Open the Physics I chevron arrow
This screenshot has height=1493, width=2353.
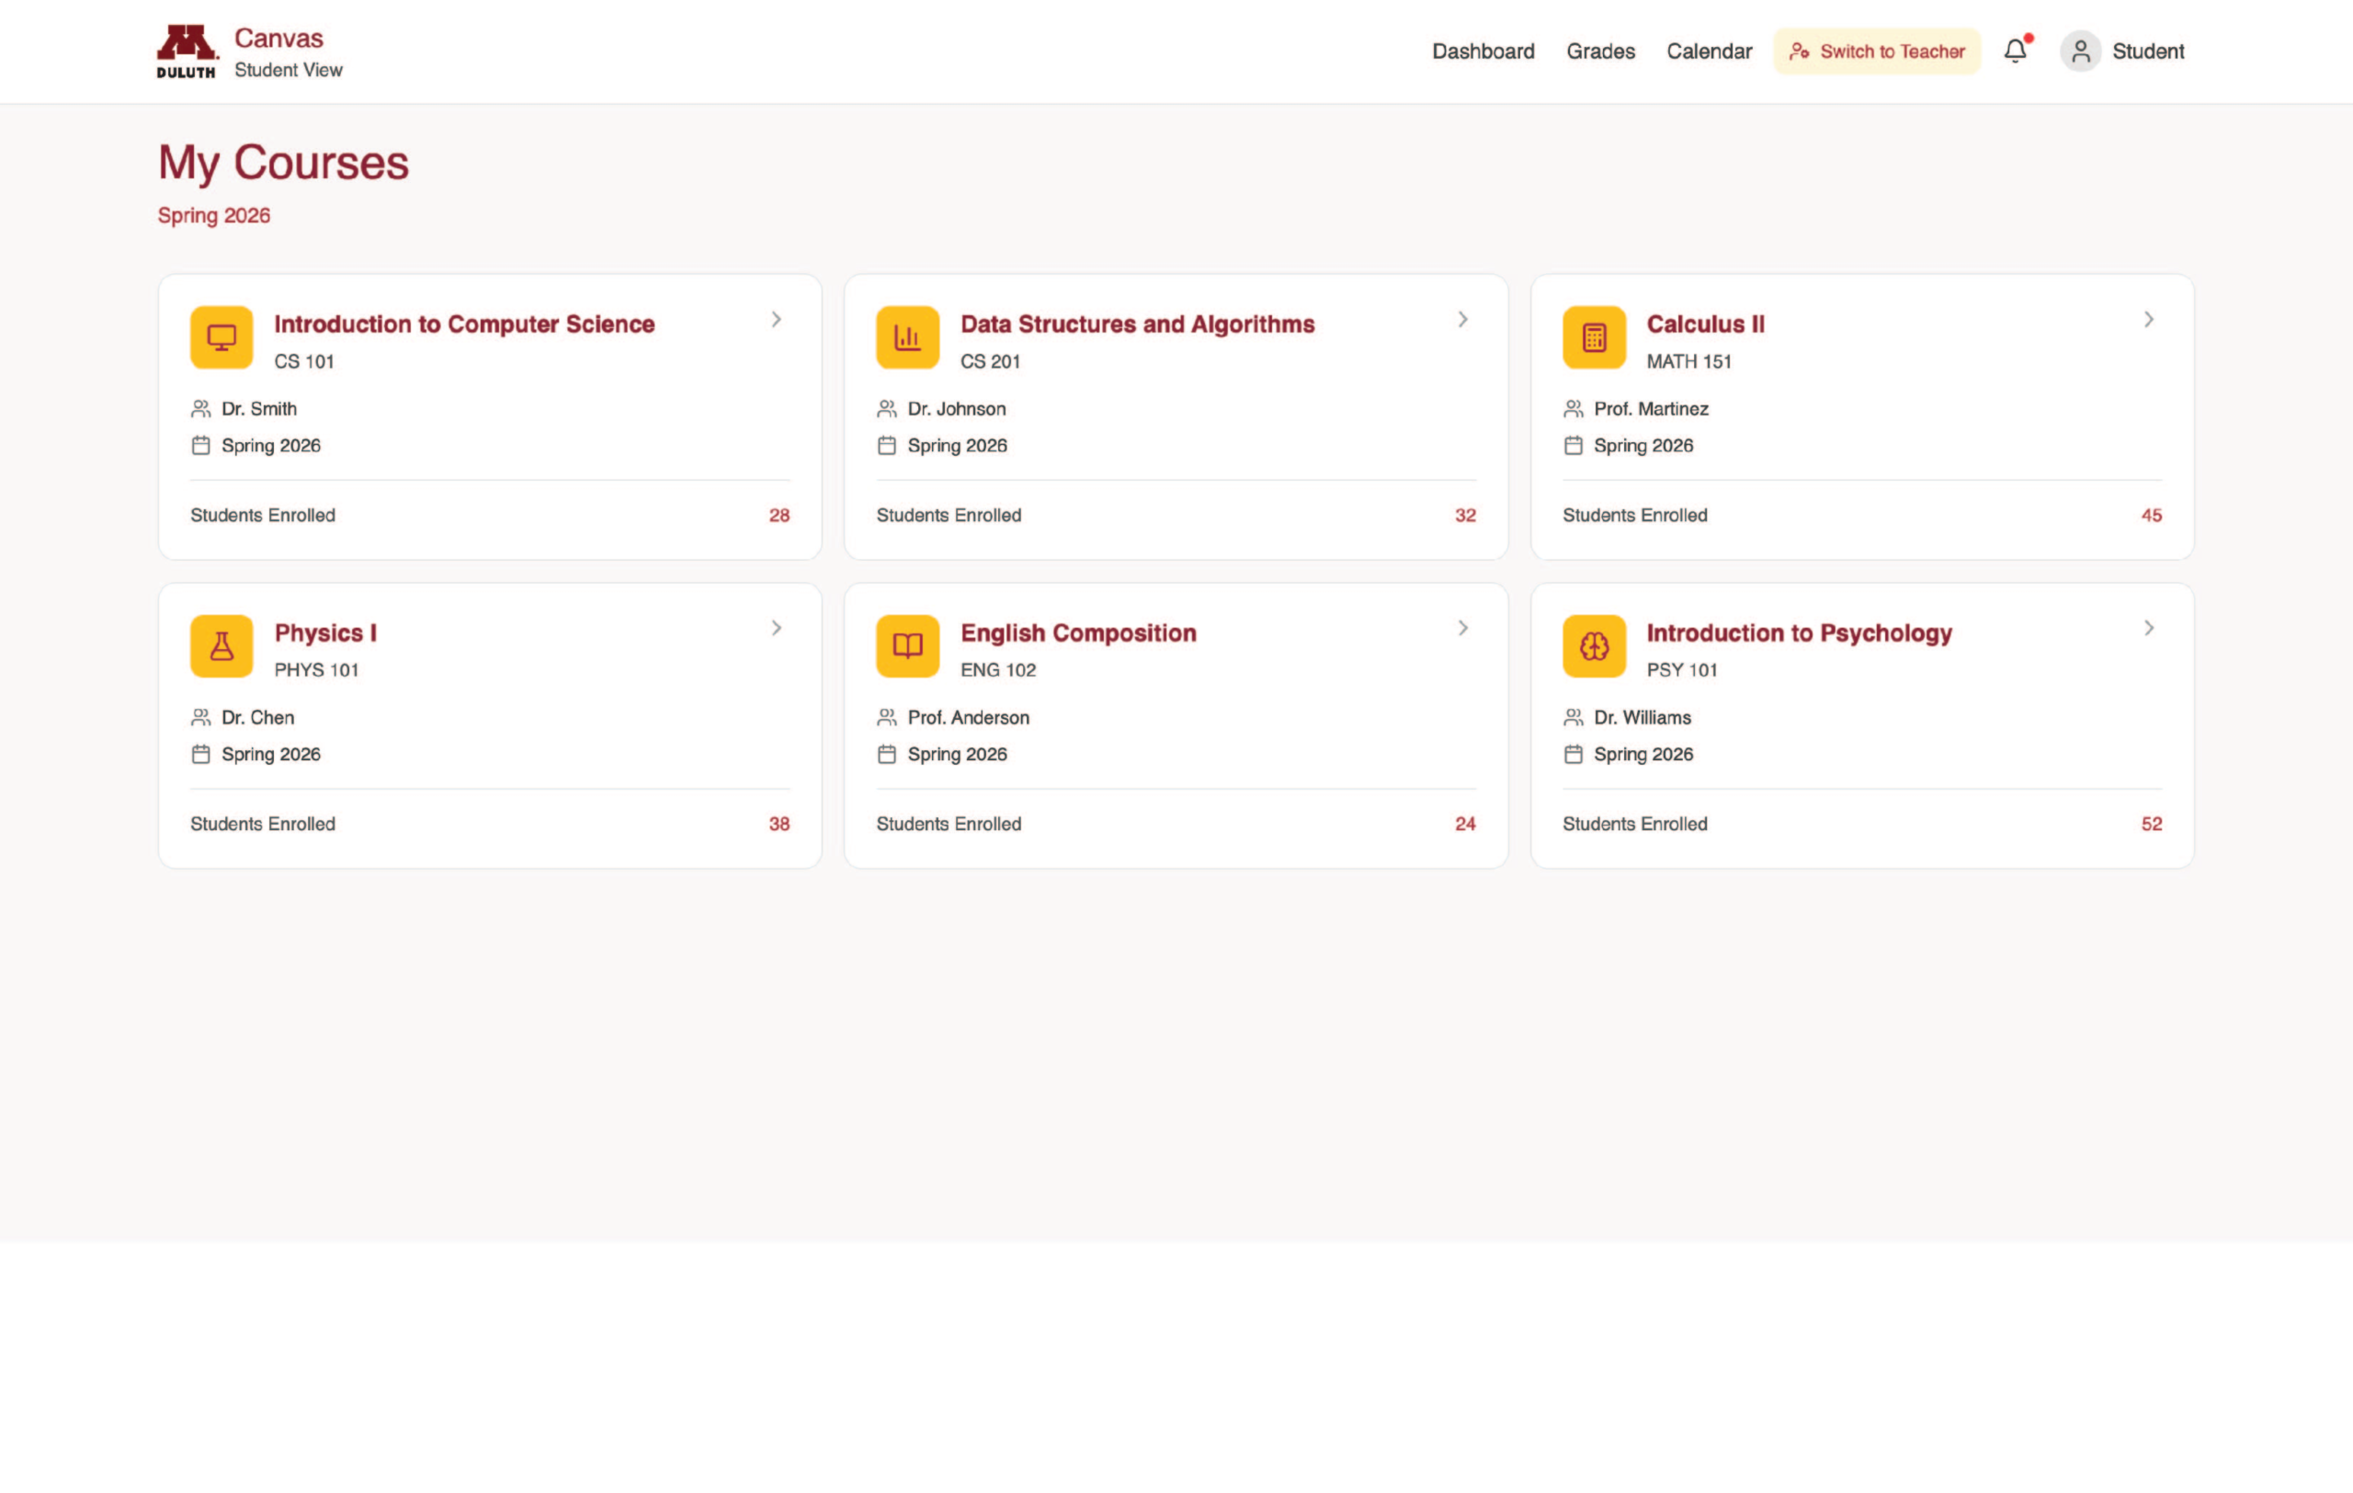coord(776,628)
